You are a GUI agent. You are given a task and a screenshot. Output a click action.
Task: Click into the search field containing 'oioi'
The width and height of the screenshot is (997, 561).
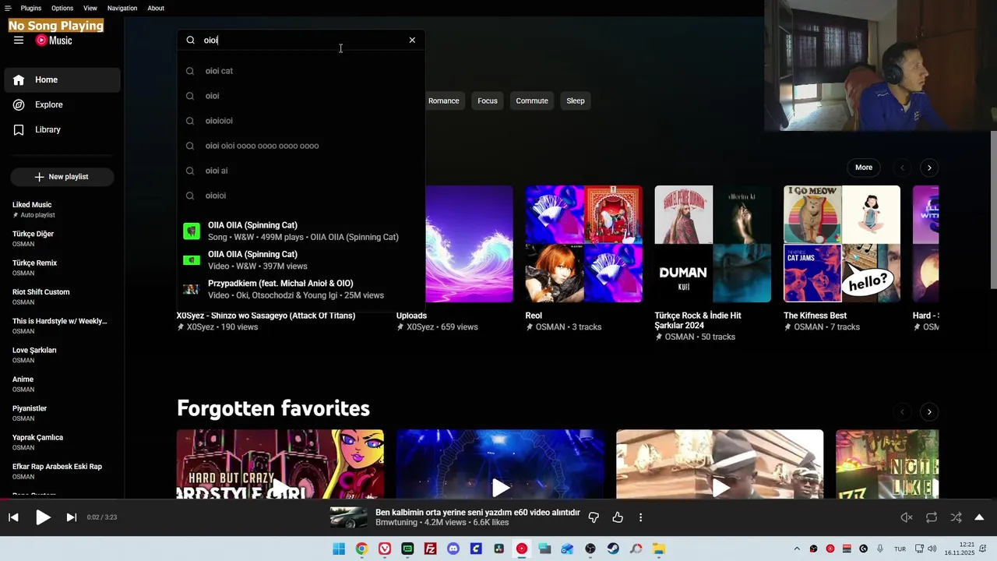coord(301,41)
